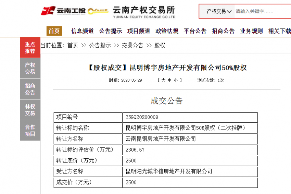Open the 项目频道 menu item
Image resolution: width=291 pixels, height=194 pixels.
pos(139,31)
